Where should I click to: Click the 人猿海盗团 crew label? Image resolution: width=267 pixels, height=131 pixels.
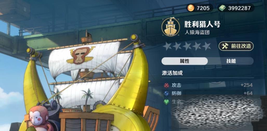coord(197,32)
